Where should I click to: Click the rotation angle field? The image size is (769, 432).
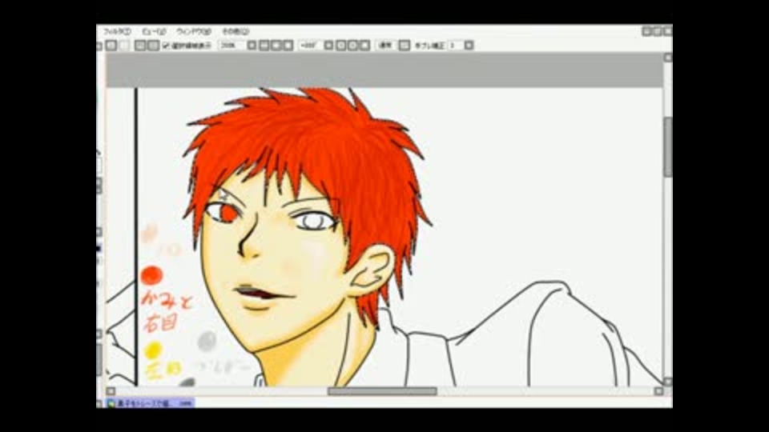(310, 45)
